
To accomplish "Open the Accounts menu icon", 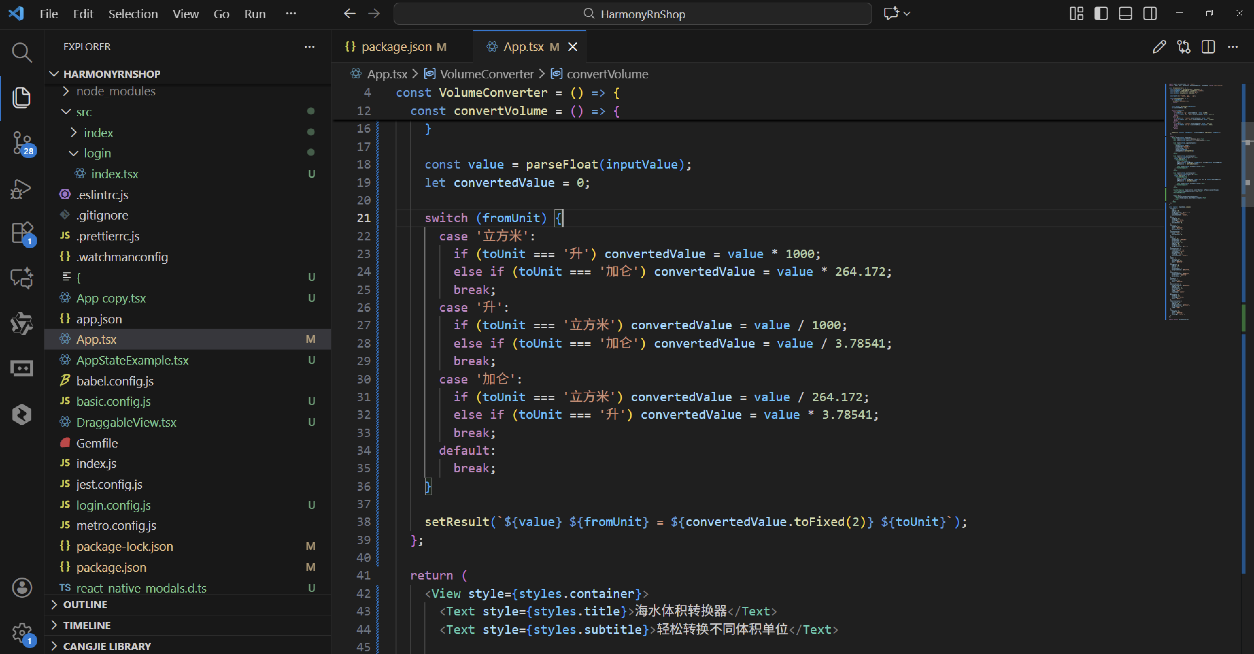I will 22,587.
